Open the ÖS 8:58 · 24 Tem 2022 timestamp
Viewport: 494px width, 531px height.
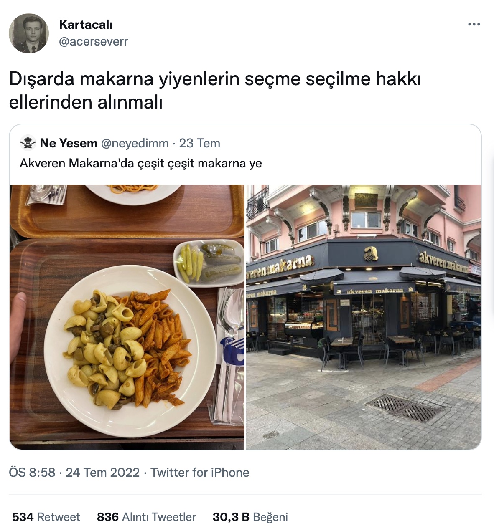pyautogui.click(x=74, y=473)
